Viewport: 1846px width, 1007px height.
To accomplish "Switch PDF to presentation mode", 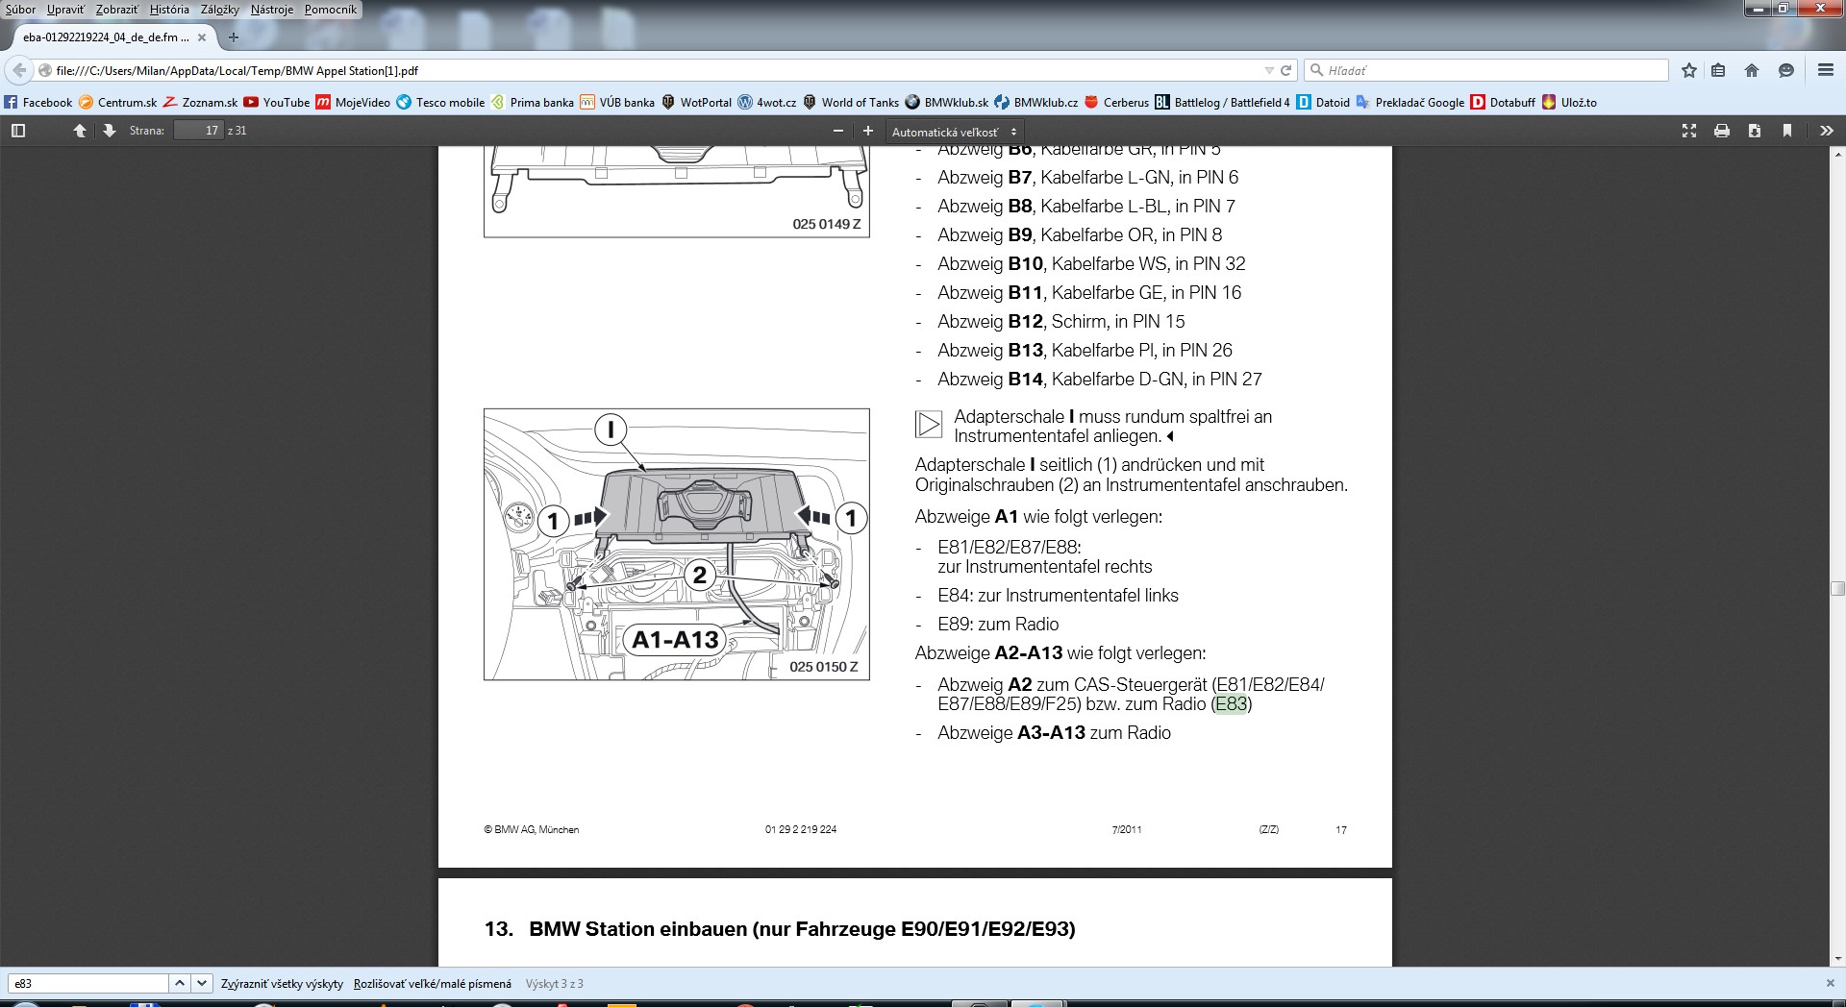I will [x=1689, y=131].
